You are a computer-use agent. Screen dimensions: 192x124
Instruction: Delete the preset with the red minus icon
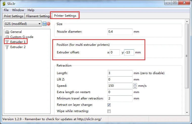click(x=49, y=24)
